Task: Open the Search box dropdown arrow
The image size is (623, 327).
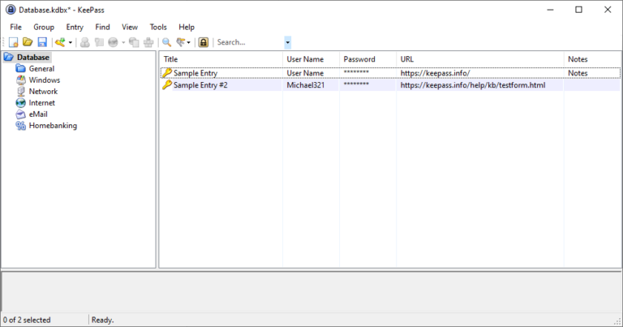Action: pos(288,42)
